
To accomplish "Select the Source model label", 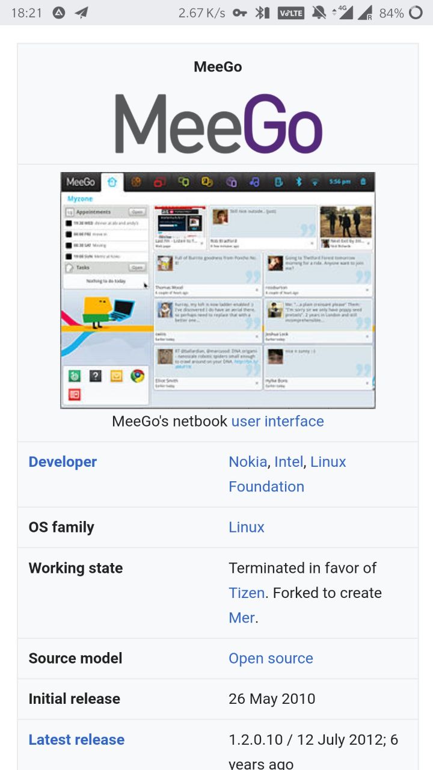I will [x=76, y=658].
